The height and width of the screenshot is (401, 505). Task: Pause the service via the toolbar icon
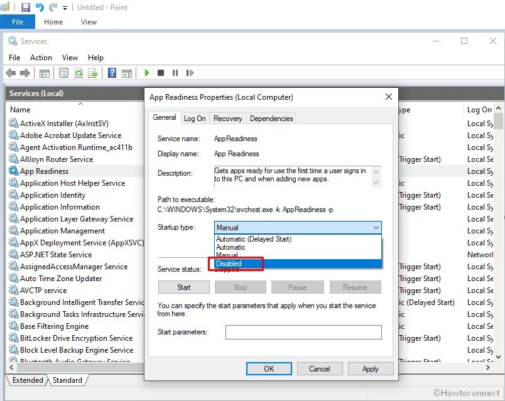176,73
